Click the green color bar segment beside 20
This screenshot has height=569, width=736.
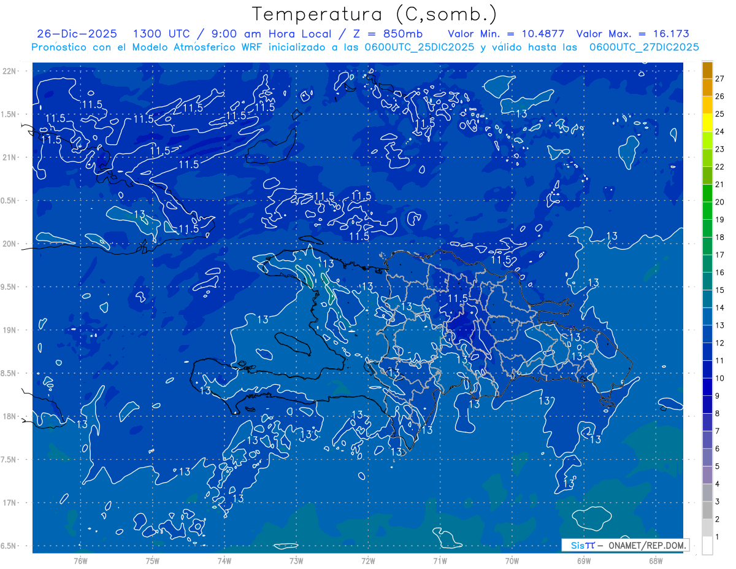pyautogui.click(x=707, y=193)
